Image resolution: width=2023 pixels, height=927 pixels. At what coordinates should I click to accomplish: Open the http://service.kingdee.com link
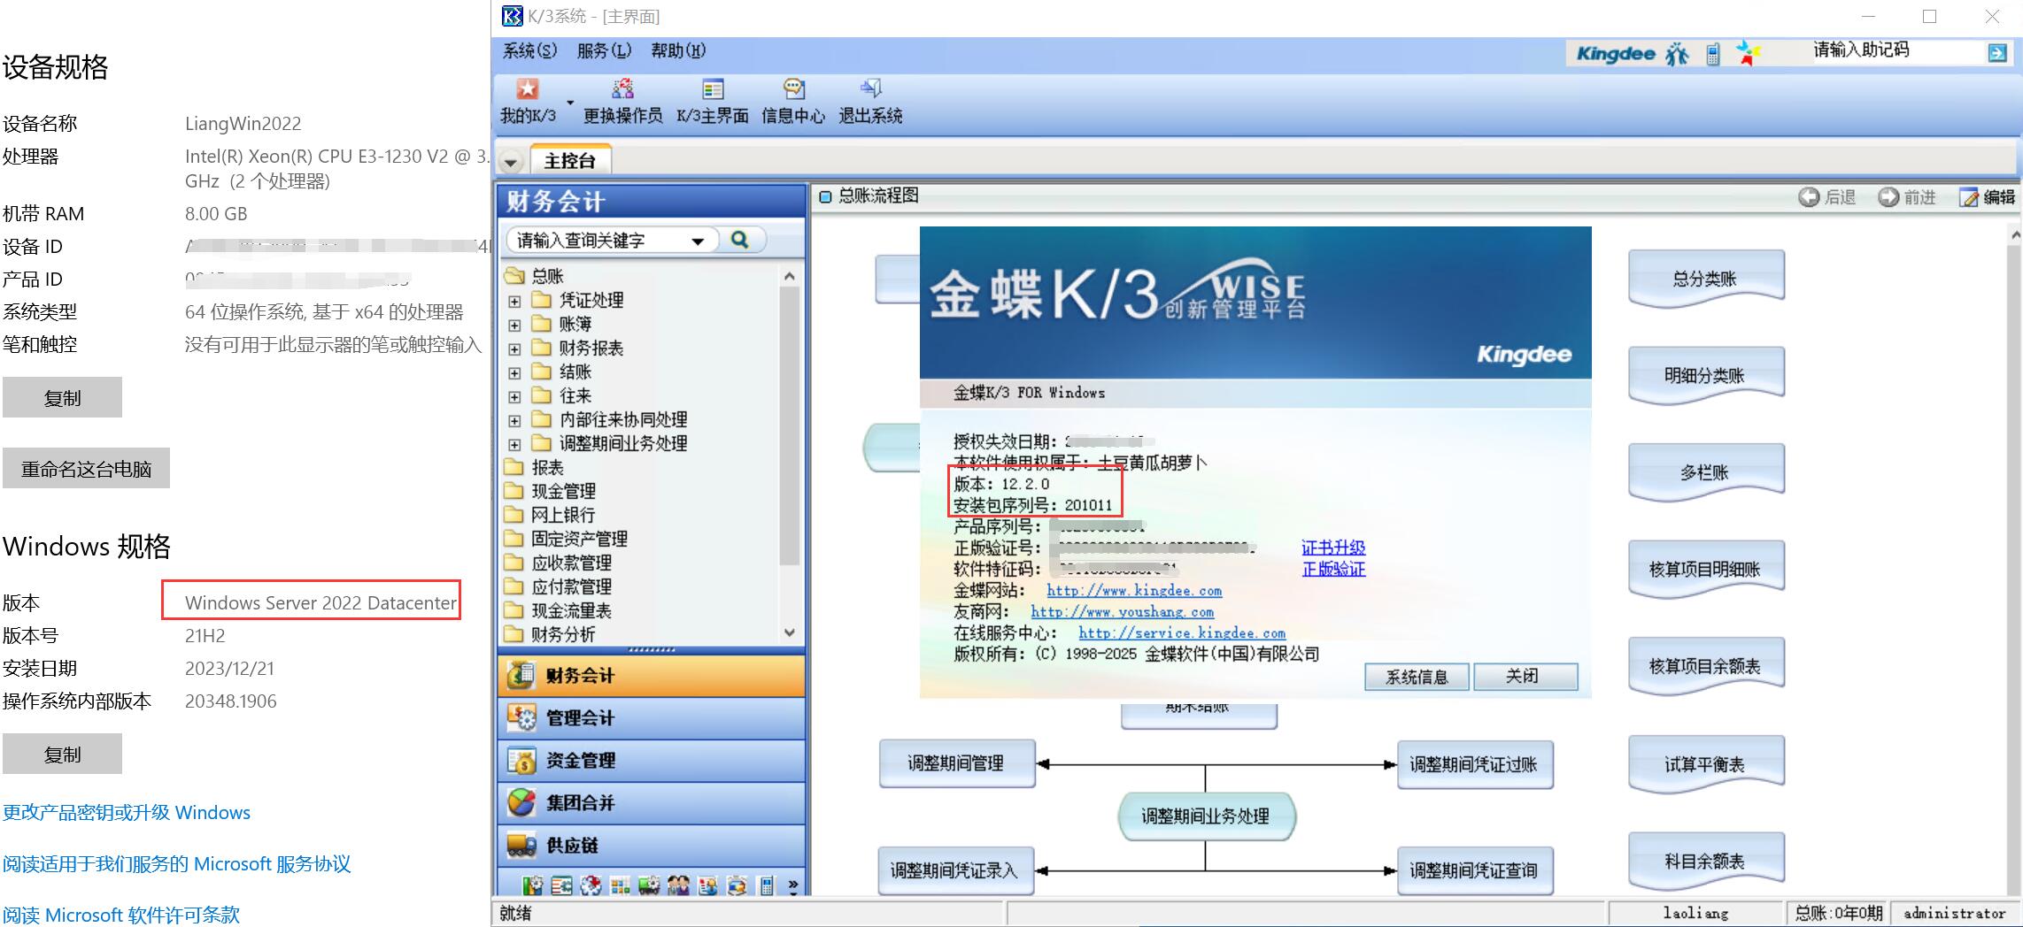1182,633
